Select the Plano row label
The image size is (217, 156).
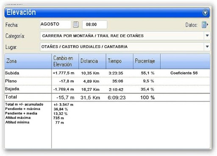11,81
